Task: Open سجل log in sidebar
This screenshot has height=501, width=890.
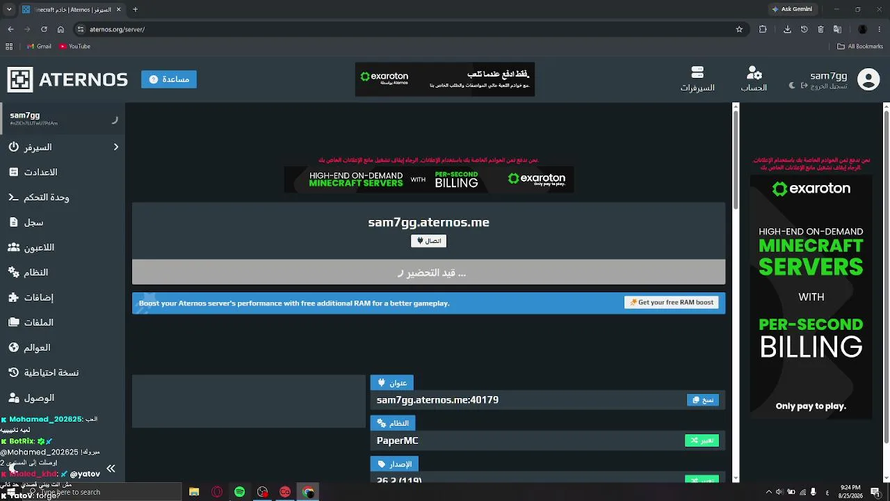Action: click(26, 223)
